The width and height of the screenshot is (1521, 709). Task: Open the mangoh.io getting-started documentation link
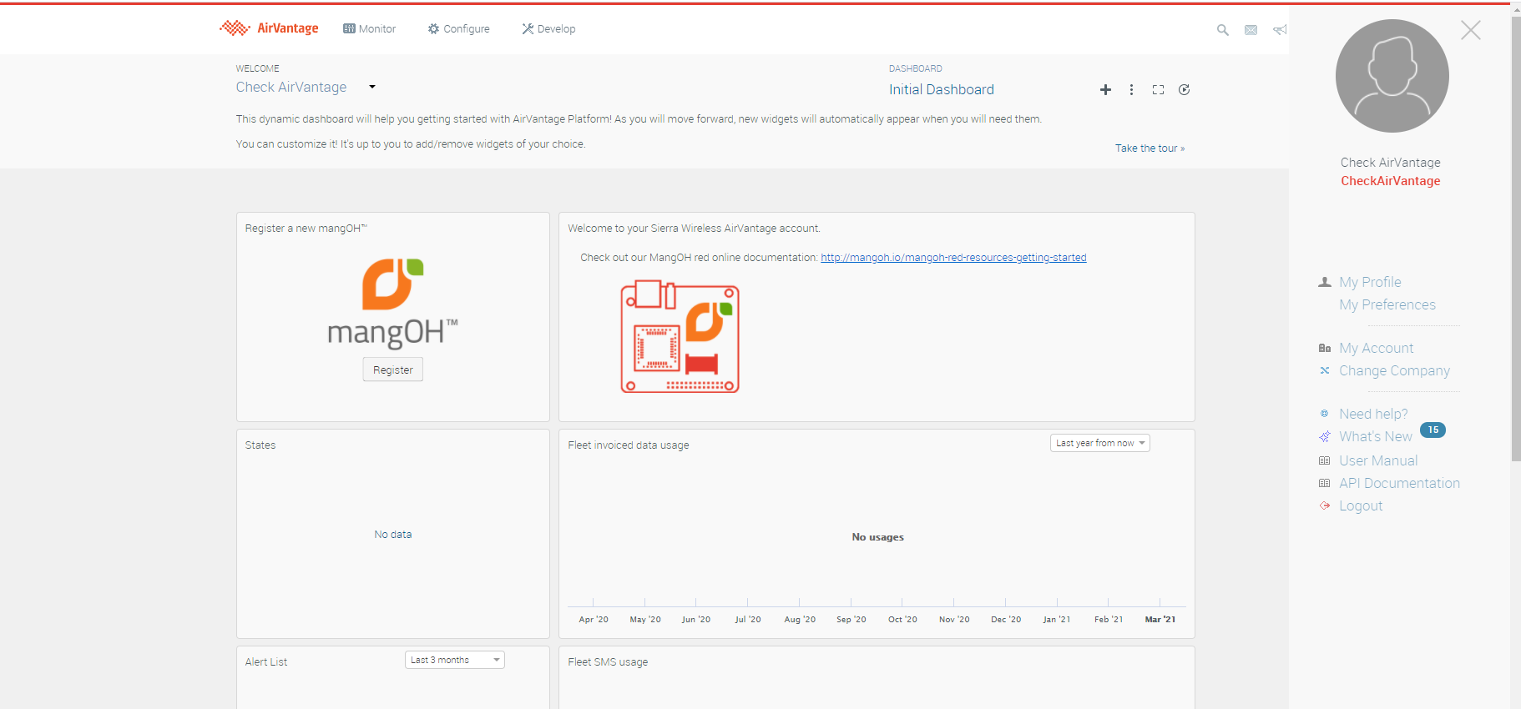[x=953, y=258]
